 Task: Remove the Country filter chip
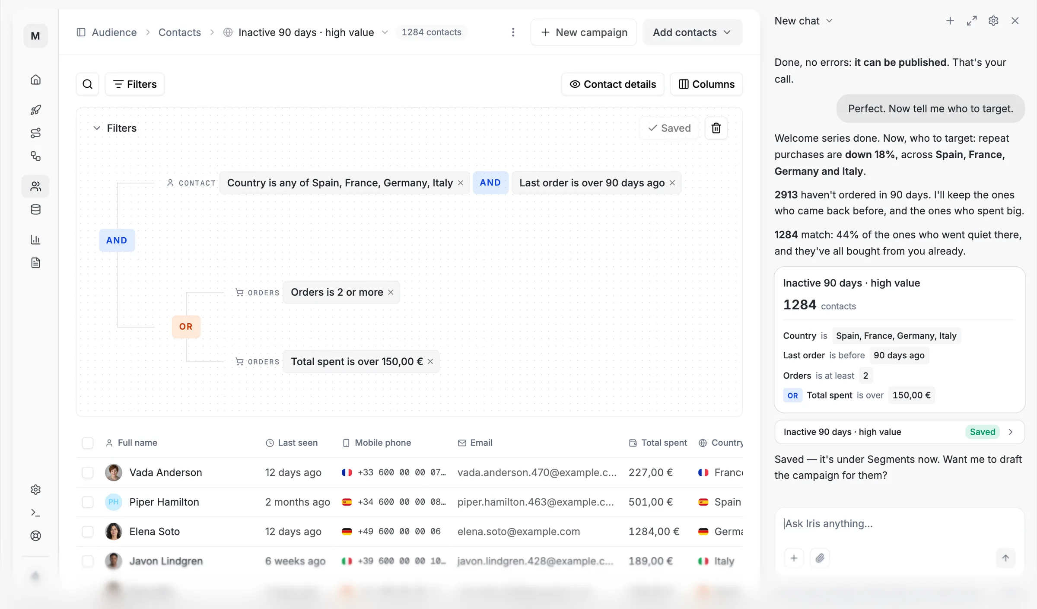coord(461,183)
